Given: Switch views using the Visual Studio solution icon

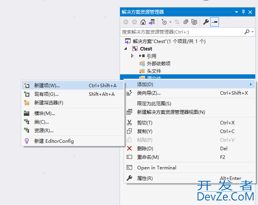Looking at the screenshot, I should (152, 22).
